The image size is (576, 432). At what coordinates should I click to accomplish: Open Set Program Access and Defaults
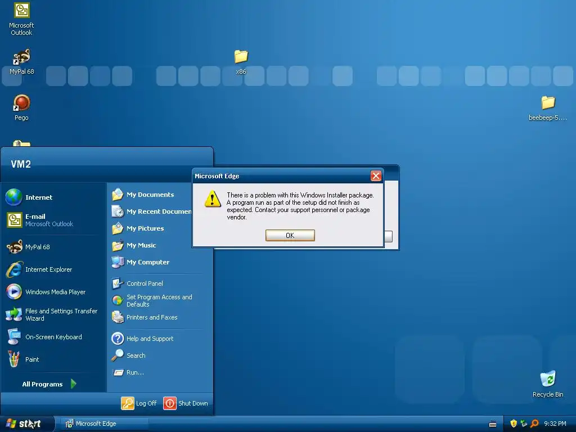160,300
